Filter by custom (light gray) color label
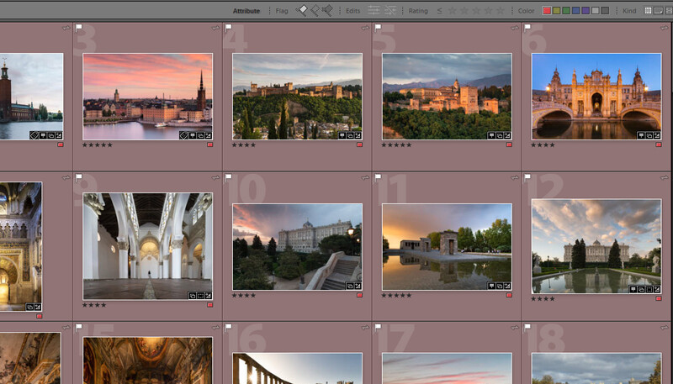 click(596, 11)
